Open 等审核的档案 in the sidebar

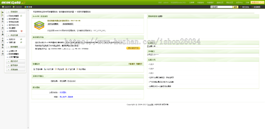pyautogui.click(x=14, y=22)
